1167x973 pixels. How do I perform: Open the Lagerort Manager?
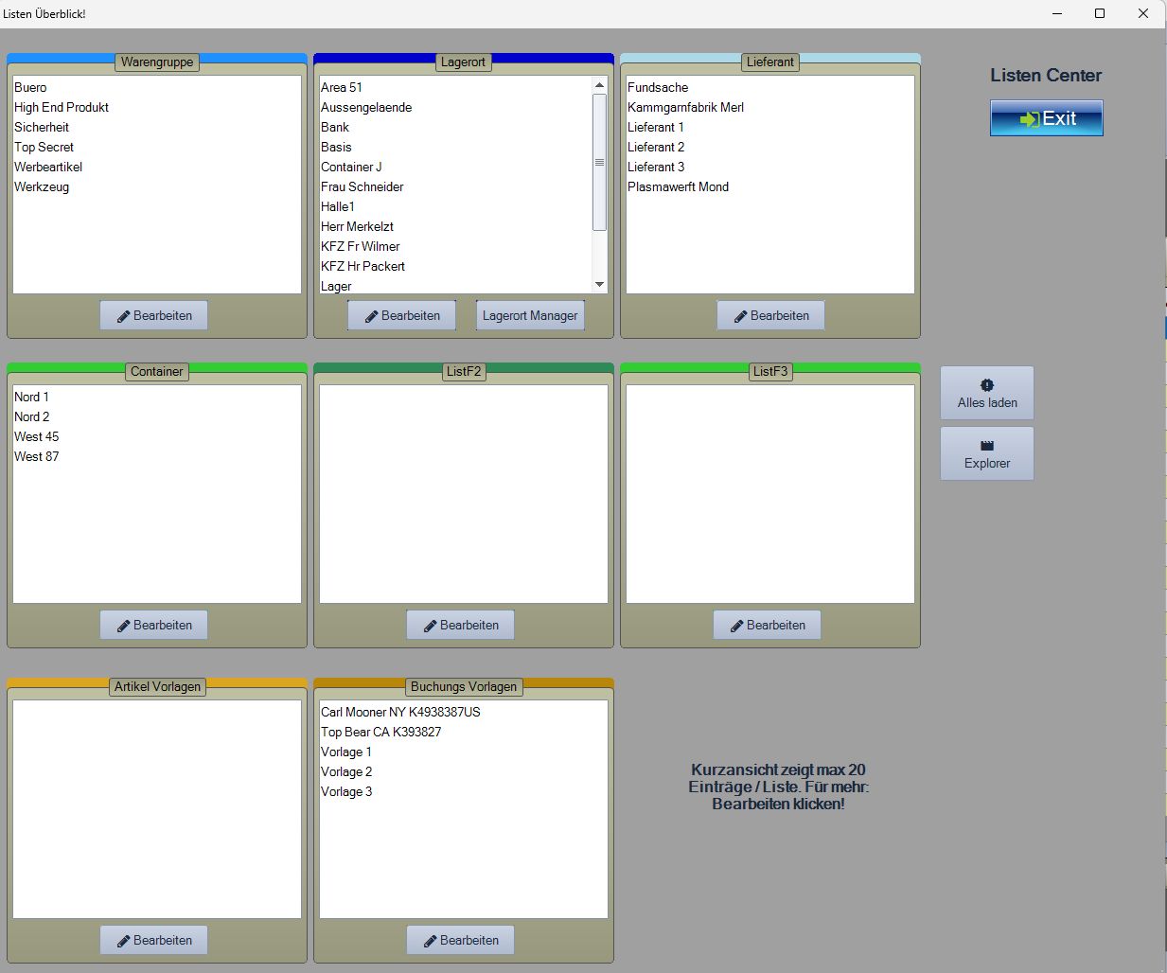coord(529,315)
